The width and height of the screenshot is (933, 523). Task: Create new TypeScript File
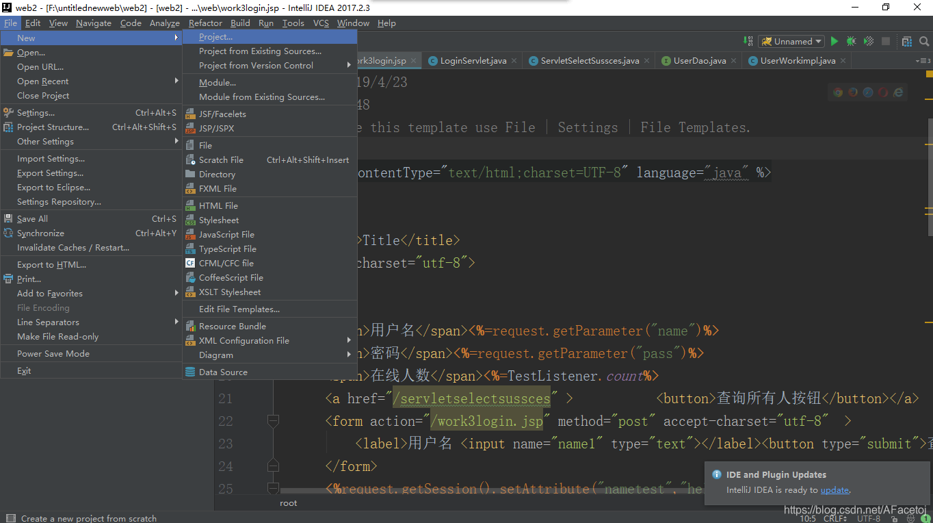click(270, 249)
